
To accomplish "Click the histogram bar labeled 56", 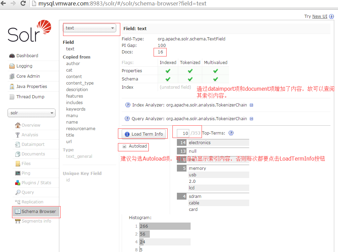I will point(144,234).
